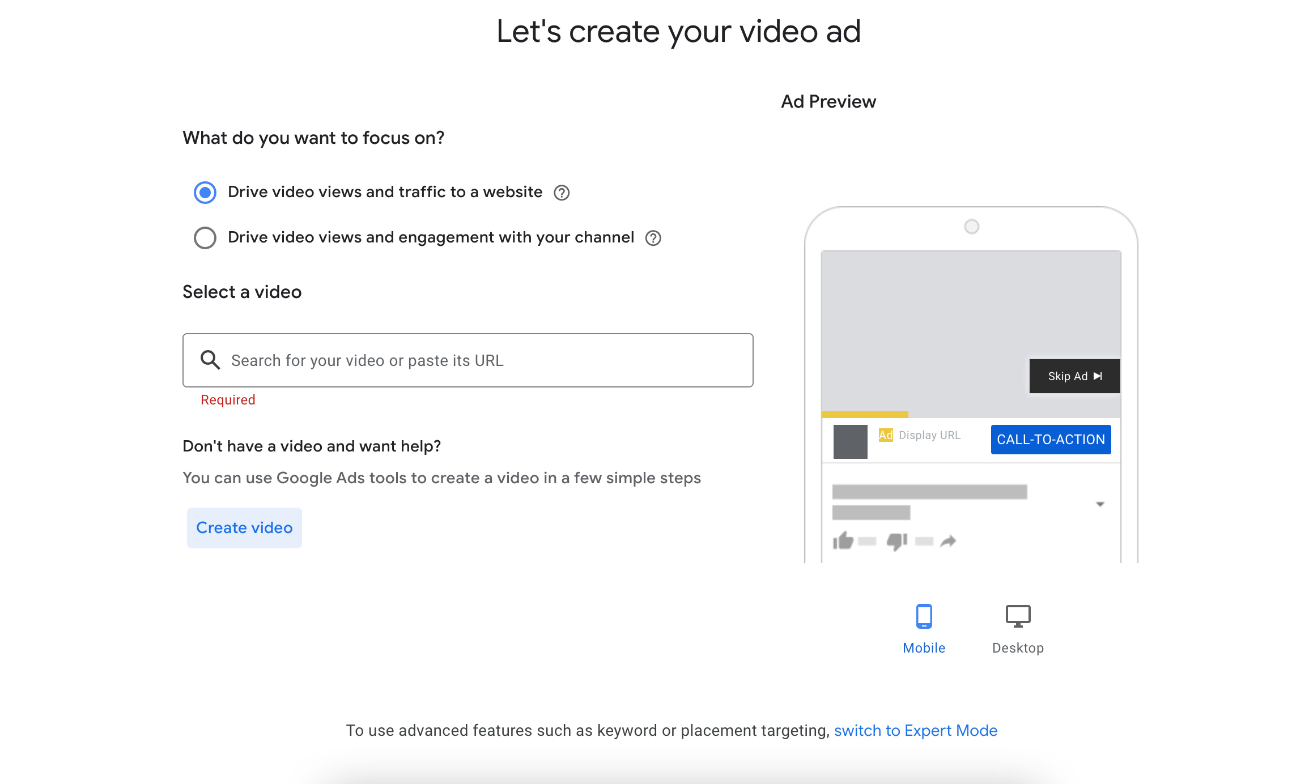Click the thumbs up icon in ad preview

click(x=842, y=540)
